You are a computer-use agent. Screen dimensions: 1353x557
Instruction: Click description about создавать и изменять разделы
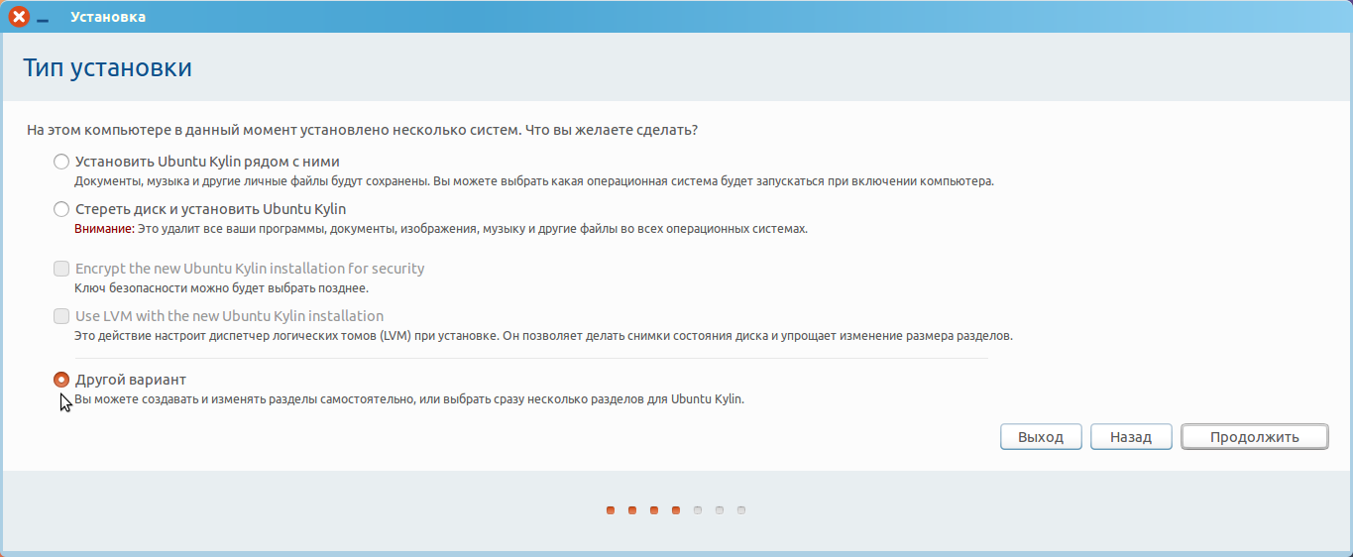409,399
